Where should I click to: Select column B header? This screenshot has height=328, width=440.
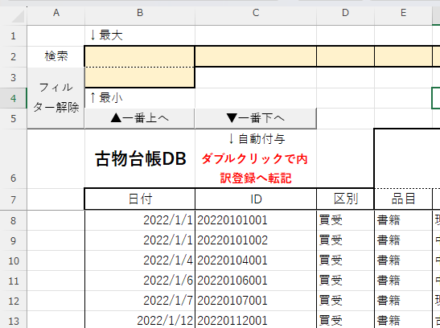[140, 13]
